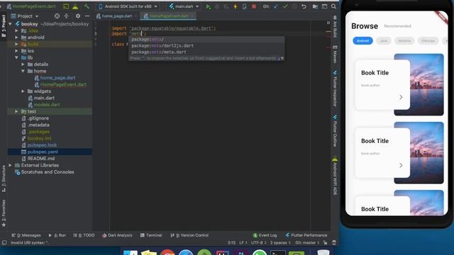Select the Java chip in emulator
Image resolution: width=454 pixels, height=255 pixels.
[x=383, y=41]
